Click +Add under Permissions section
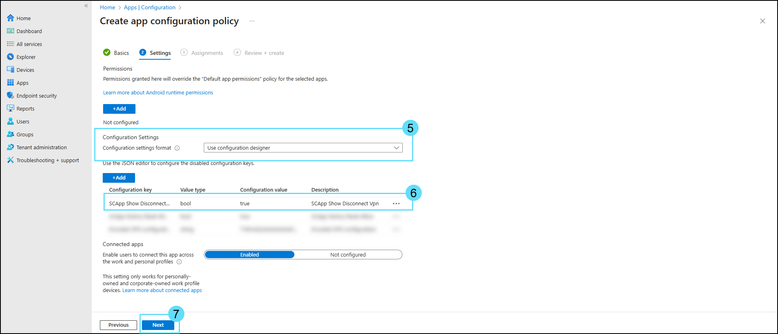 [x=119, y=109]
